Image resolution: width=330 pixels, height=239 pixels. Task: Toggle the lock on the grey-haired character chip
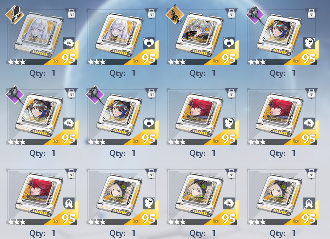point(231,14)
